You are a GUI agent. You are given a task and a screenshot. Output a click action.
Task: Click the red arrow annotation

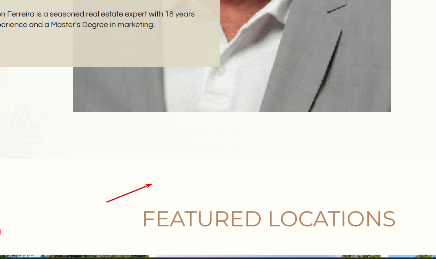click(x=129, y=193)
